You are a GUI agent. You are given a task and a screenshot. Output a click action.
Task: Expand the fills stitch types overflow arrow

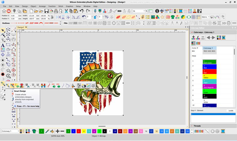144,23
